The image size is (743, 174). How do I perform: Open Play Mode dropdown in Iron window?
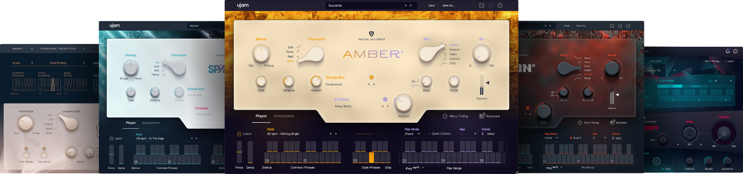pos(551,138)
